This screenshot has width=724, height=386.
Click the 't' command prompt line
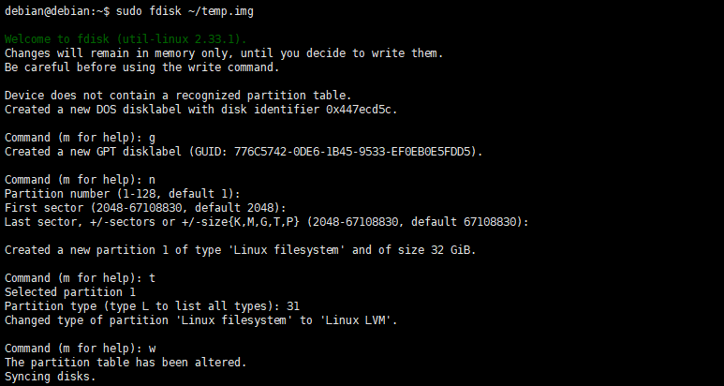coord(81,277)
